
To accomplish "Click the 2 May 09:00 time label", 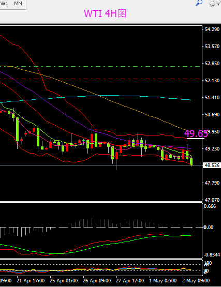I will [x=196, y=281].
